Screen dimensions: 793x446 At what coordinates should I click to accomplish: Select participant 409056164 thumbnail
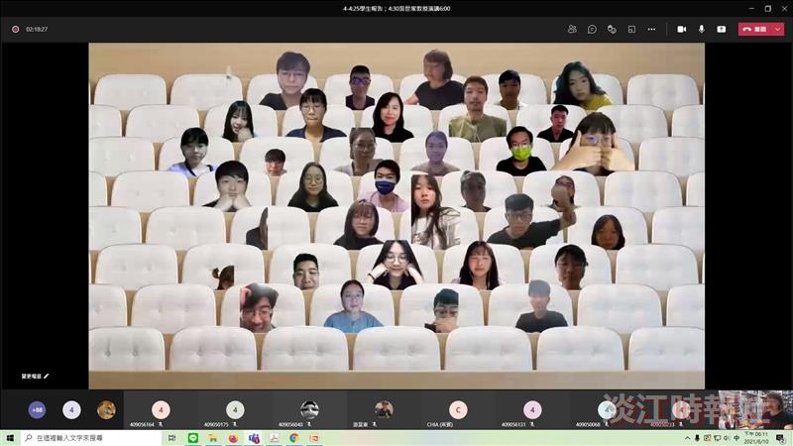[x=161, y=411]
